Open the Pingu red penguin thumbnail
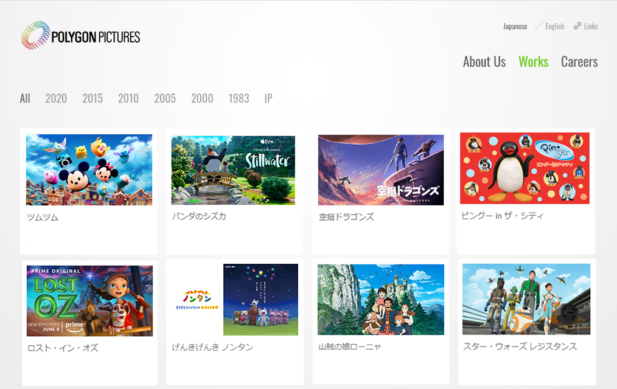The width and height of the screenshot is (617, 389). coord(525,168)
